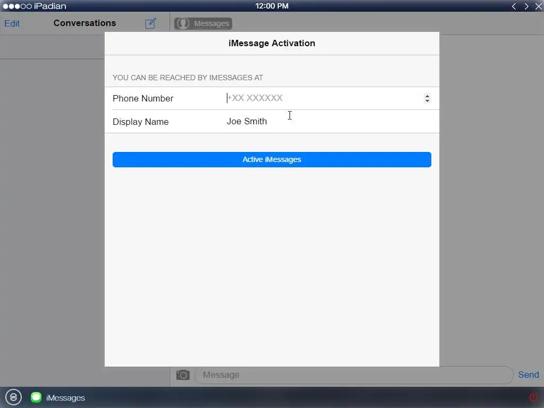Click the Conversations title
Screen dimensions: 544x408
(x=84, y=23)
